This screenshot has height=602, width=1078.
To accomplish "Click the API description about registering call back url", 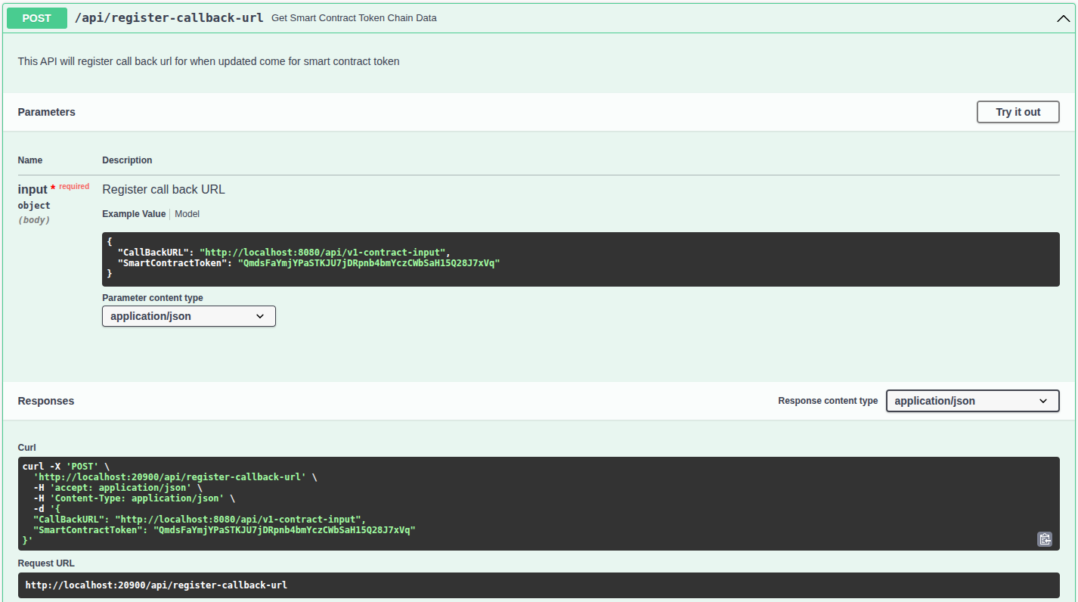I will [209, 61].
